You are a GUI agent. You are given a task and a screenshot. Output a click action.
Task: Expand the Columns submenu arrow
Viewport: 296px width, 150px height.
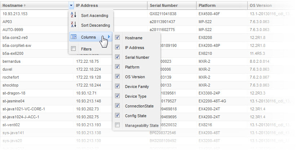pyautogui.click(x=109, y=37)
